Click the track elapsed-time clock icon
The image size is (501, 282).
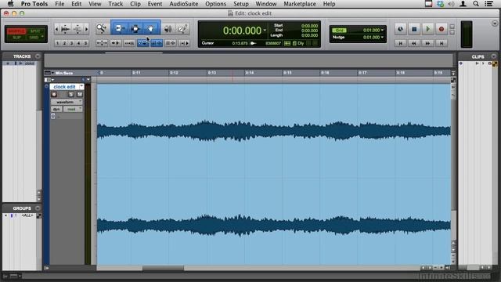click(x=53, y=117)
